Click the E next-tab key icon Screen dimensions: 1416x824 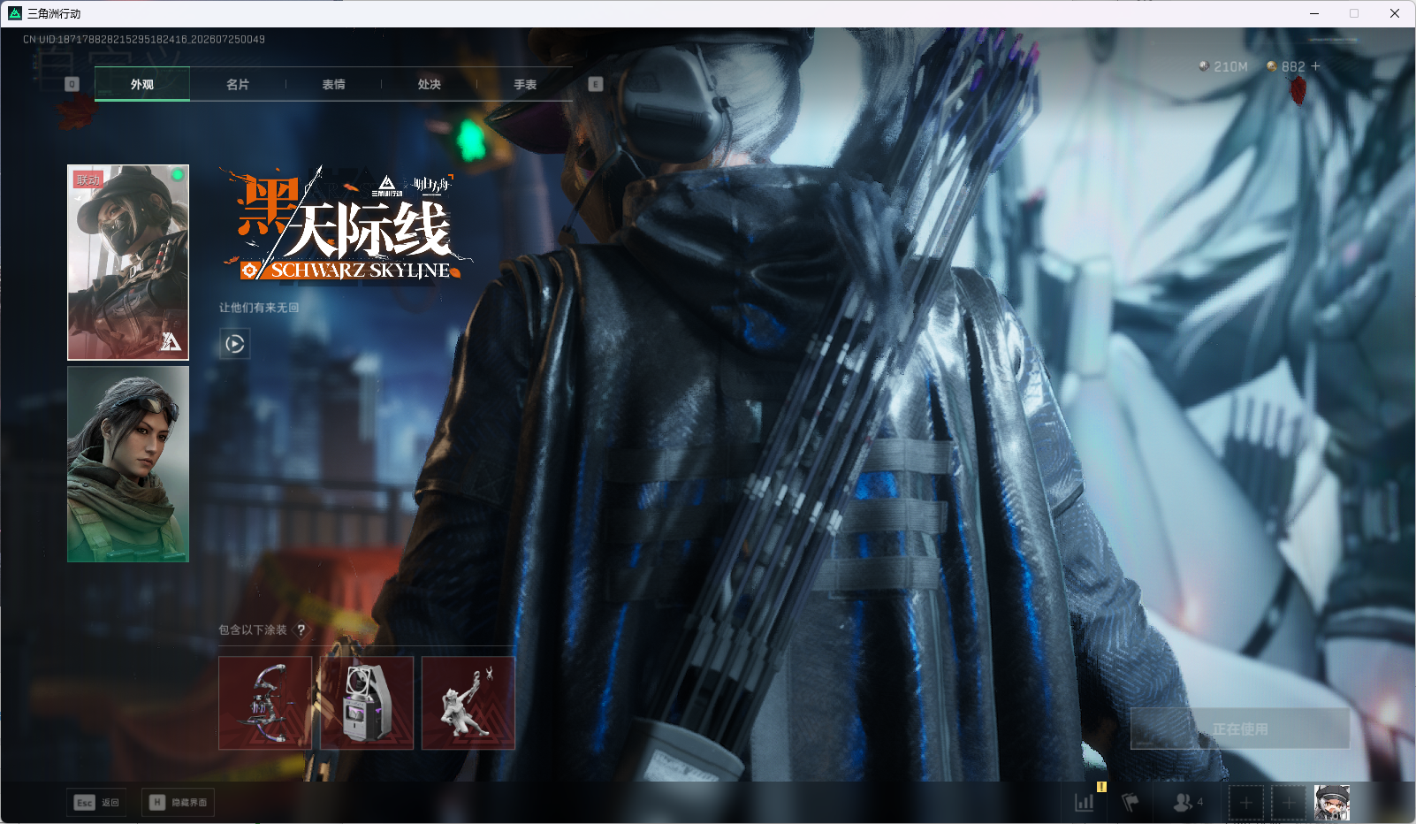click(x=596, y=84)
